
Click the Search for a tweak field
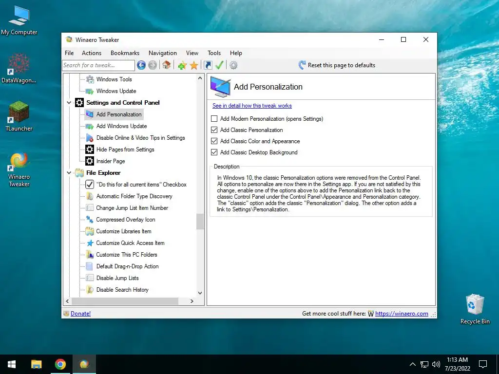tap(98, 65)
